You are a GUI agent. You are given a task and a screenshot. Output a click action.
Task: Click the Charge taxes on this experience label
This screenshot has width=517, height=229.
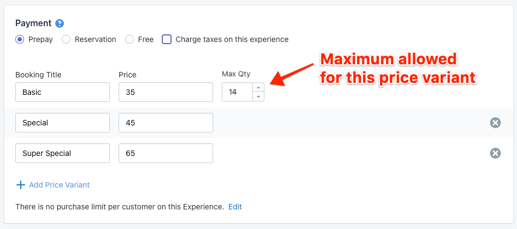pos(232,39)
